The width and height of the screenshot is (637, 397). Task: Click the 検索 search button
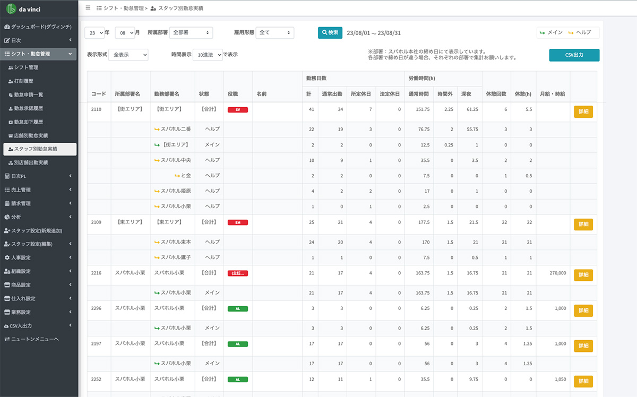pos(330,33)
